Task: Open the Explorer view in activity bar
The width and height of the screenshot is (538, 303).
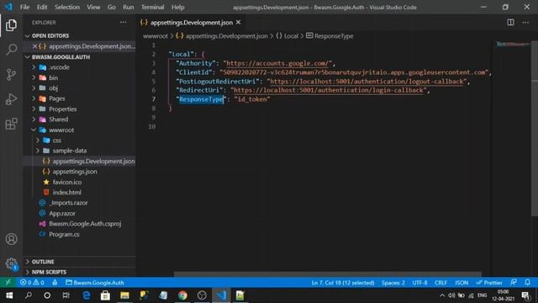Action: click(x=11, y=25)
